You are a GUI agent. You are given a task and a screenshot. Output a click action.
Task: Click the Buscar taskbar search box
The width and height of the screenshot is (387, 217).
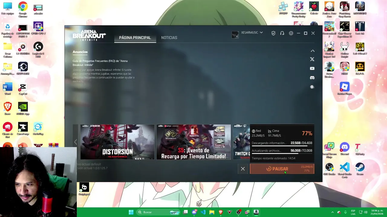click(158, 212)
